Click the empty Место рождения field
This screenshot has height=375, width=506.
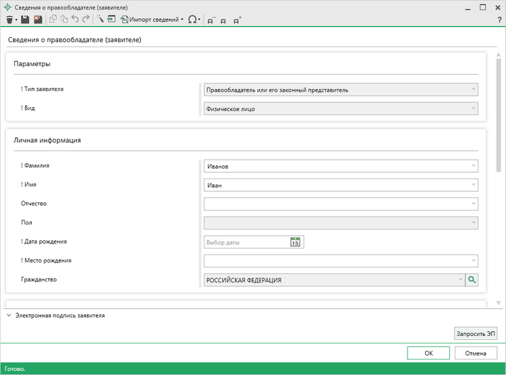point(341,261)
